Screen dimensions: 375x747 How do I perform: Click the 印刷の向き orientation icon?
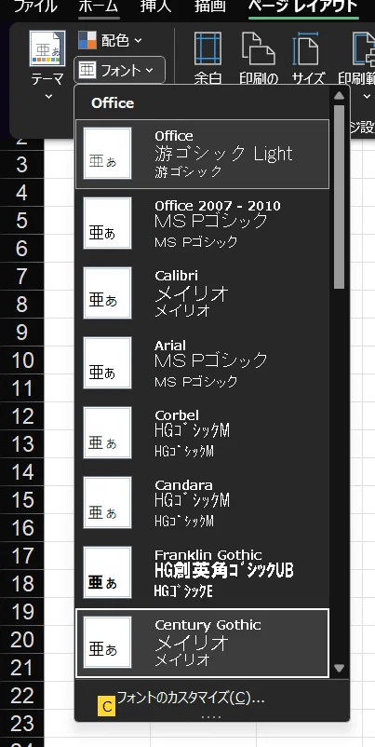(x=259, y=48)
